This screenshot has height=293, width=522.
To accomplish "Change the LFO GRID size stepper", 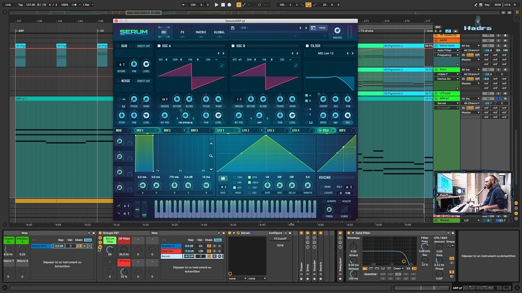I will pos(223,187).
